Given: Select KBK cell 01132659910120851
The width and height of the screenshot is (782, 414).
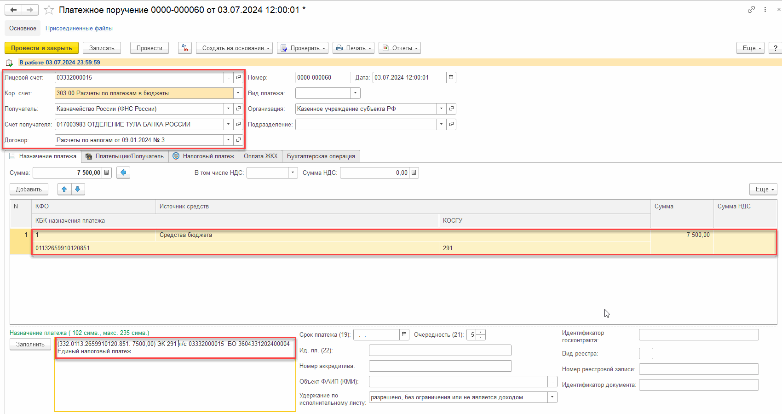Looking at the screenshot, I should pyautogui.click(x=236, y=248).
